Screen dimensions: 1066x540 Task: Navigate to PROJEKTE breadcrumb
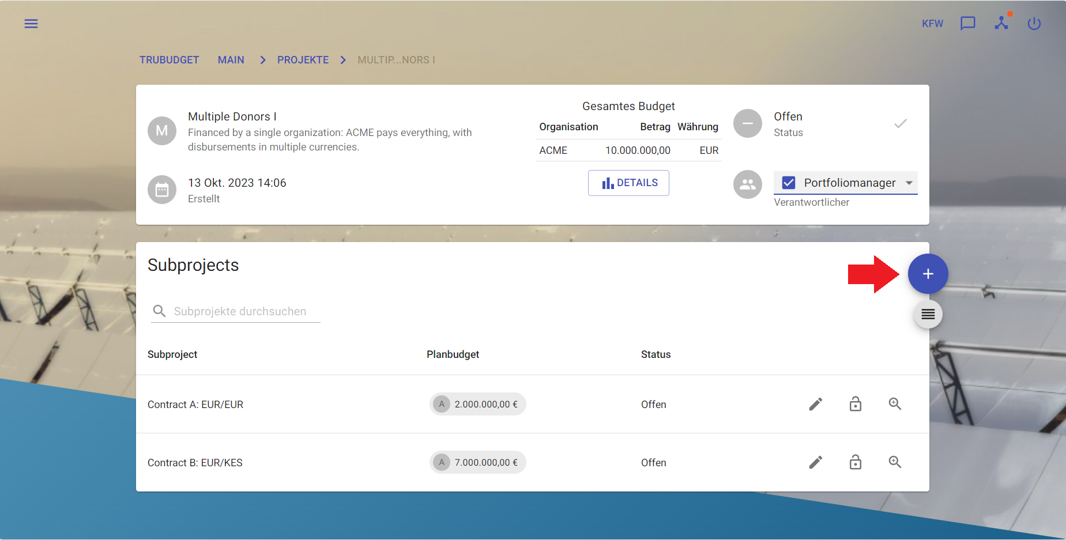(303, 60)
